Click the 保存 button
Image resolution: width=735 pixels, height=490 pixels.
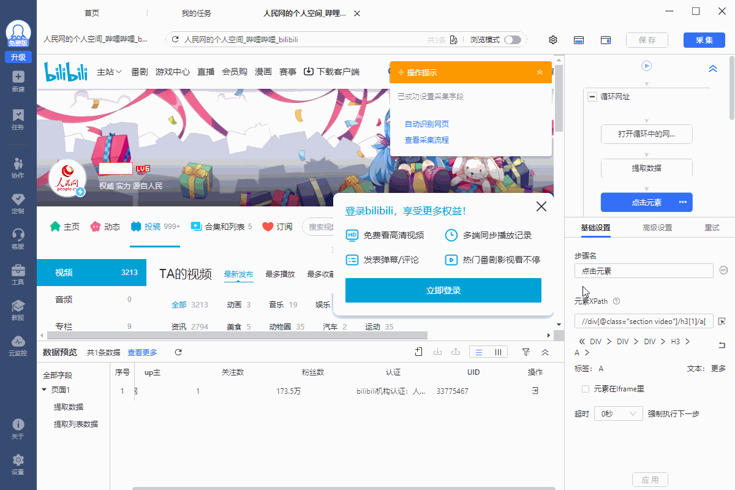pyautogui.click(x=647, y=40)
